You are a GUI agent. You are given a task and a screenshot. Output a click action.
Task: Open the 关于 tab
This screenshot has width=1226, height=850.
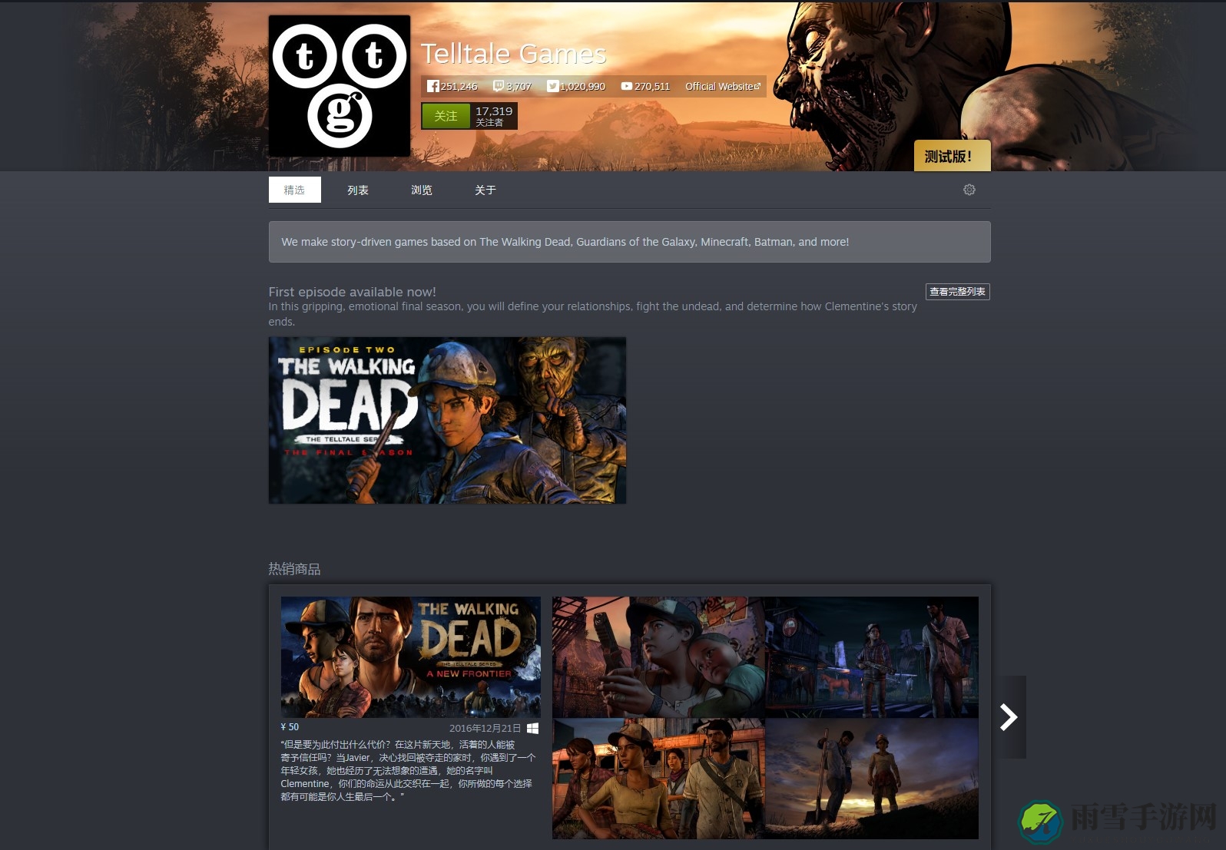(x=485, y=190)
